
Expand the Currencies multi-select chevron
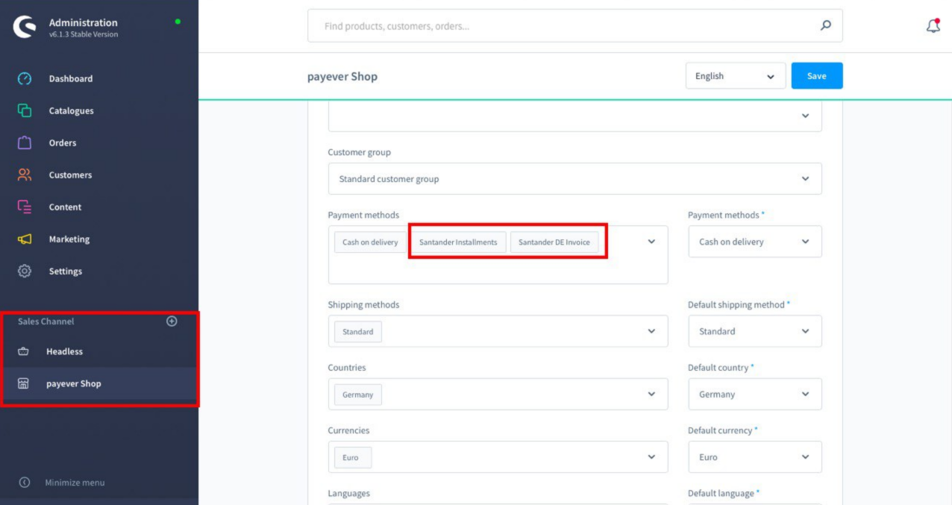(651, 457)
